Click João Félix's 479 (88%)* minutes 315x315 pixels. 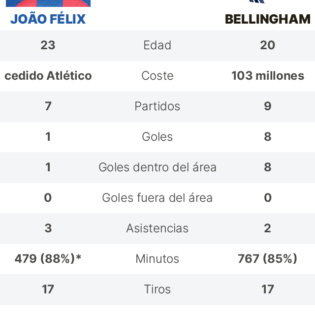coord(48,259)
